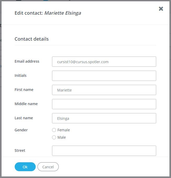This screenshot has height=178, width=171.
Task: Click the Contact details section heading
Action: click(x=32, y=39)
